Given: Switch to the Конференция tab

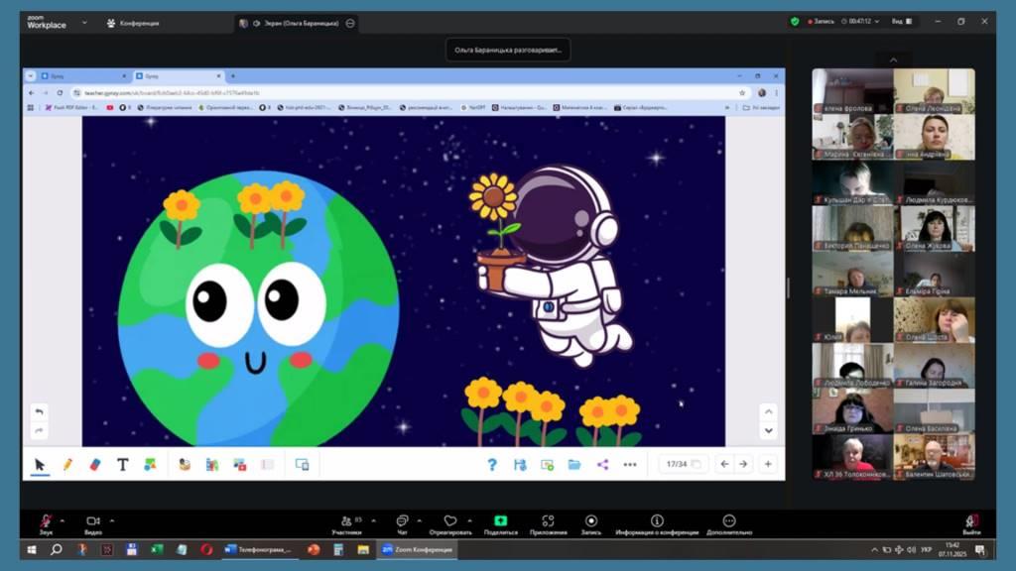Looking at the screenshot, I should pyautogui.click(x=132, y=23).
